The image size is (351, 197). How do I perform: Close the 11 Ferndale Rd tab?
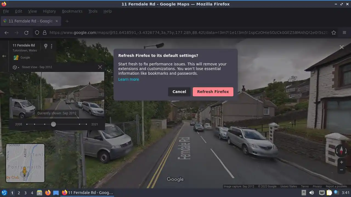click(57, 21)
